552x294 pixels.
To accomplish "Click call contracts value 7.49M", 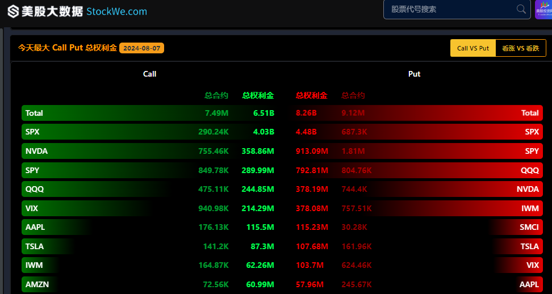I will tap(216, 113).
